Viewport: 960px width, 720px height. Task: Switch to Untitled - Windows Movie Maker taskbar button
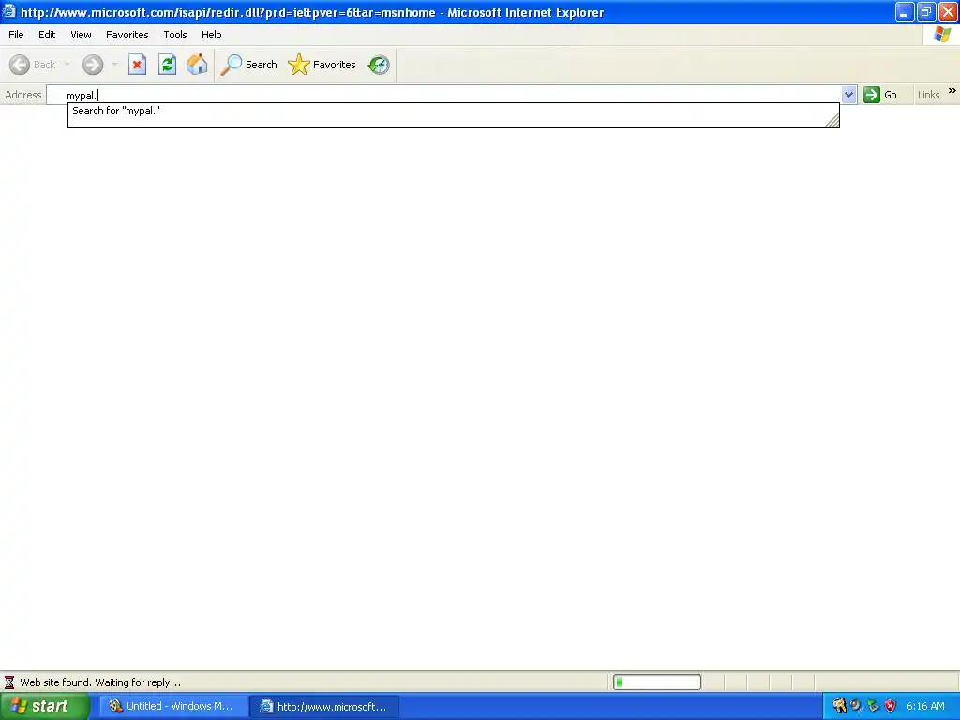172,707
